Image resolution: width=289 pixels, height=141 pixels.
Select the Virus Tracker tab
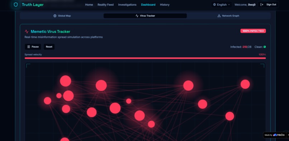(145, 16)
